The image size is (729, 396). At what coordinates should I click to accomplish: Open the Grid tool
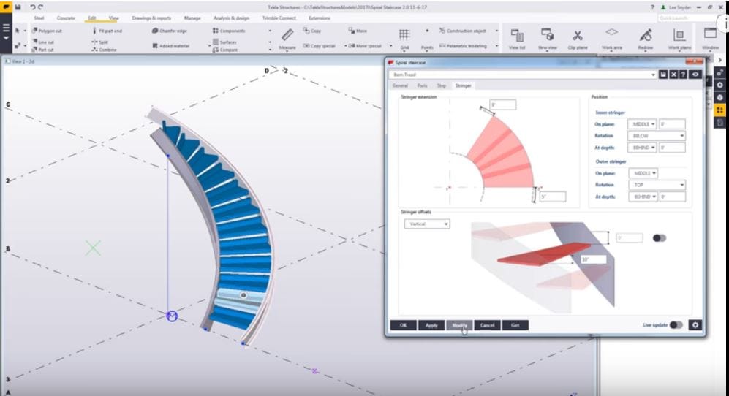404,39
